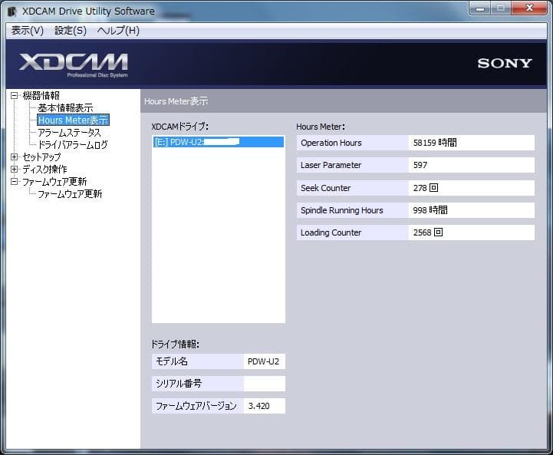The image size is (553, 455).
Task: Click the モデル名 label
Action: (172, 361)
